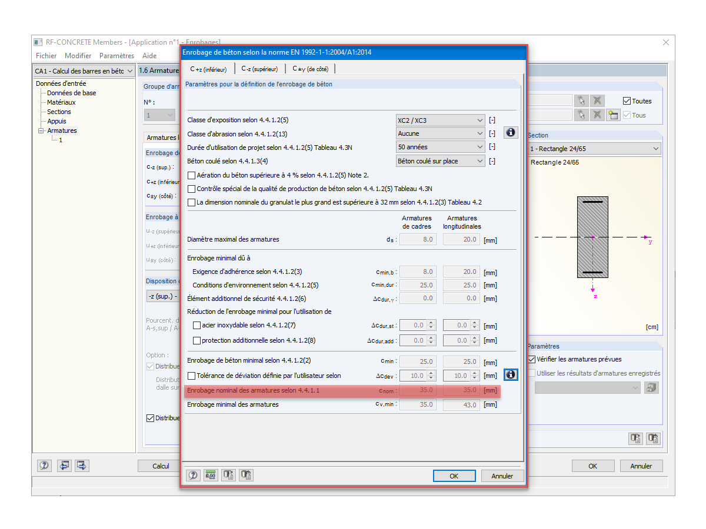Click RF-CONCRETE Members title bar app icon
Viewport: 706px width, 529px height.
coord(38,42)
